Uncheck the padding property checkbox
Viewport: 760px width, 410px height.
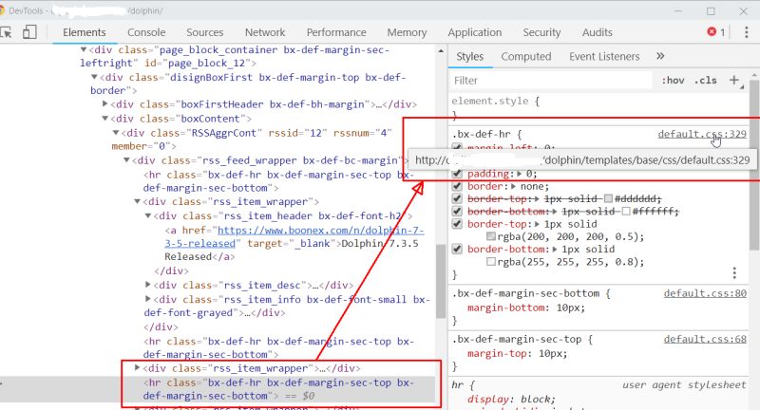pyautogui.click(x=458, y=174)
